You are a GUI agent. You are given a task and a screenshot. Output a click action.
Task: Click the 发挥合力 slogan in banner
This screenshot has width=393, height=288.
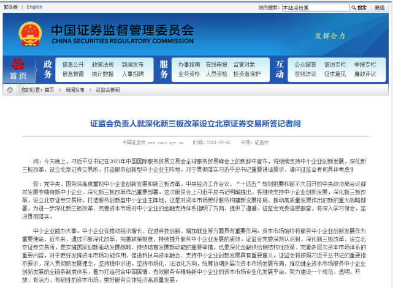330,36
